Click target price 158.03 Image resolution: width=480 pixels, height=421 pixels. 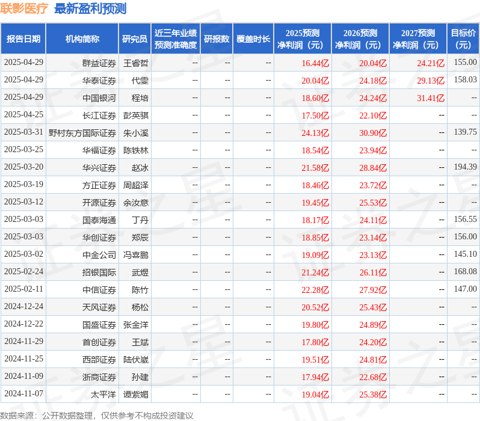click(466, 79)
